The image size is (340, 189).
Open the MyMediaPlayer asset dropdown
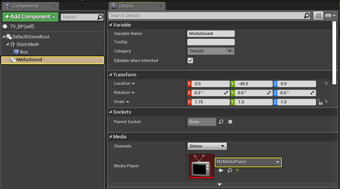coord(248,162)
